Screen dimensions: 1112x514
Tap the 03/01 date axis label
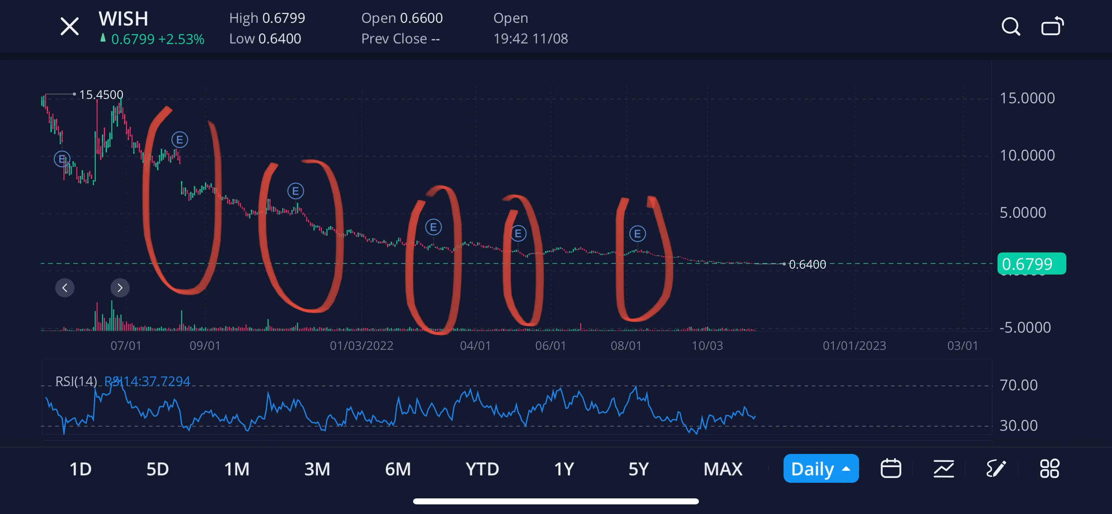coord(963,345)
